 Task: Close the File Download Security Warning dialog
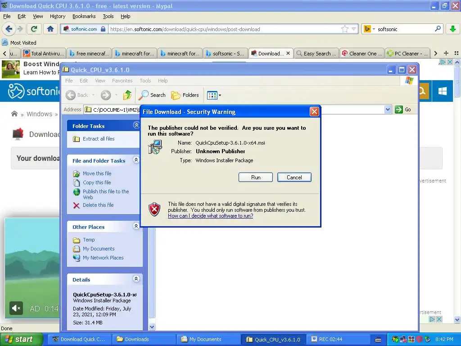pos(314,112)
